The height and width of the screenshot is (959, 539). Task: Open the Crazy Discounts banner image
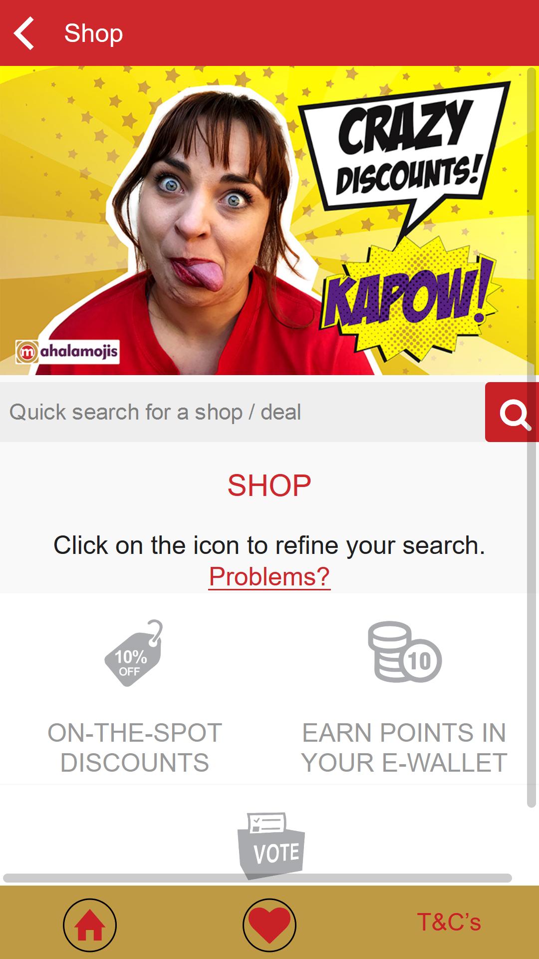(x=269, y=220)
